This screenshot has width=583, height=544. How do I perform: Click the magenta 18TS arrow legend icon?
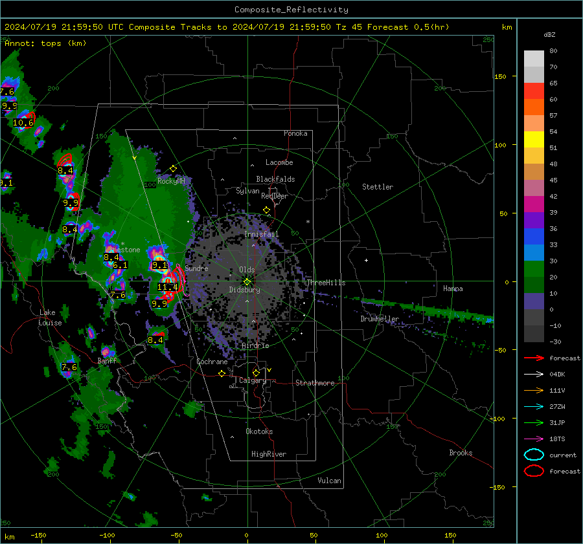[534, 439]
